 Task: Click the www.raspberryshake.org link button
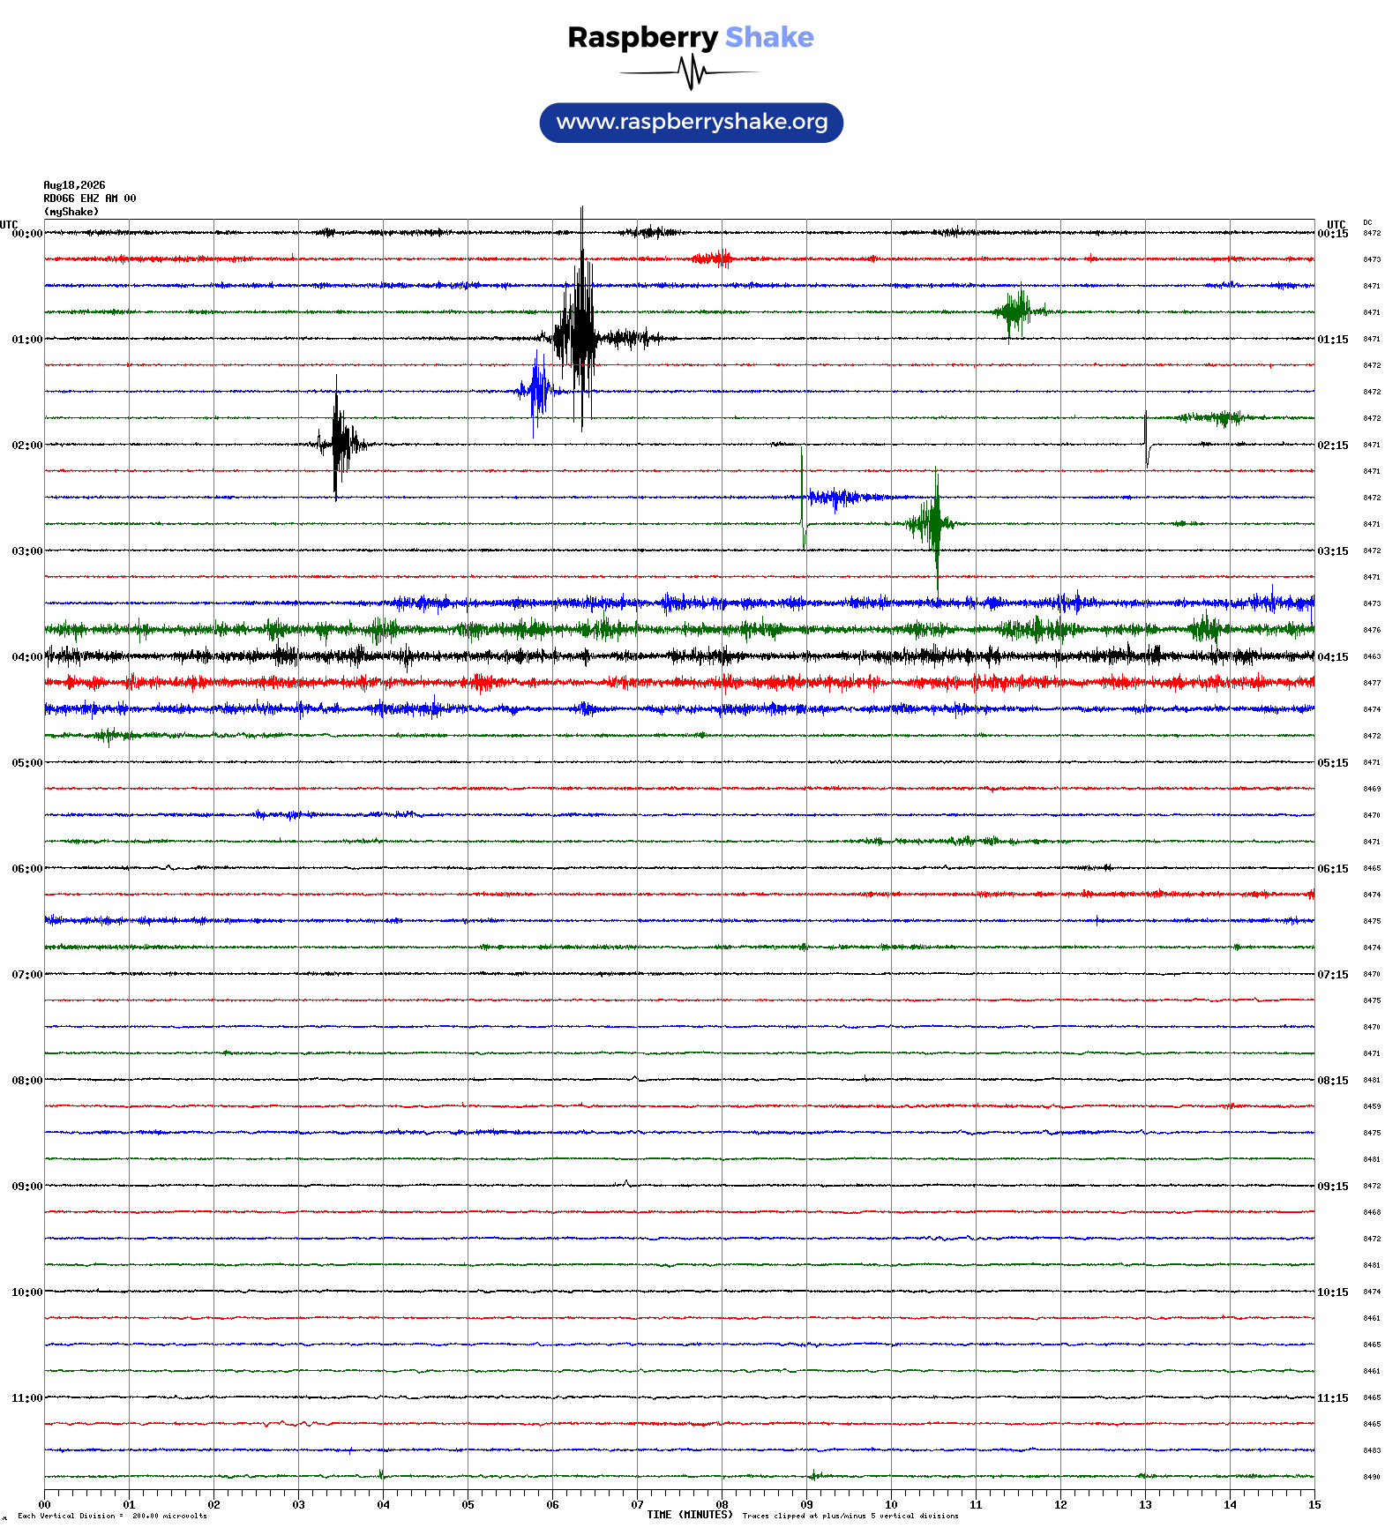pyautogui.click(x=692, y=123)
